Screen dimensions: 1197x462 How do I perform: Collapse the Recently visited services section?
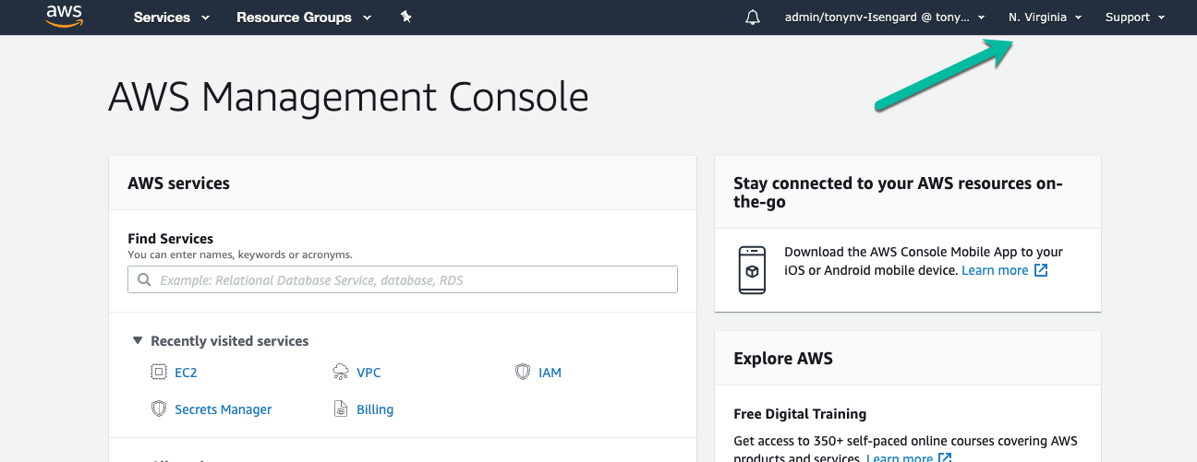point(138,341)
